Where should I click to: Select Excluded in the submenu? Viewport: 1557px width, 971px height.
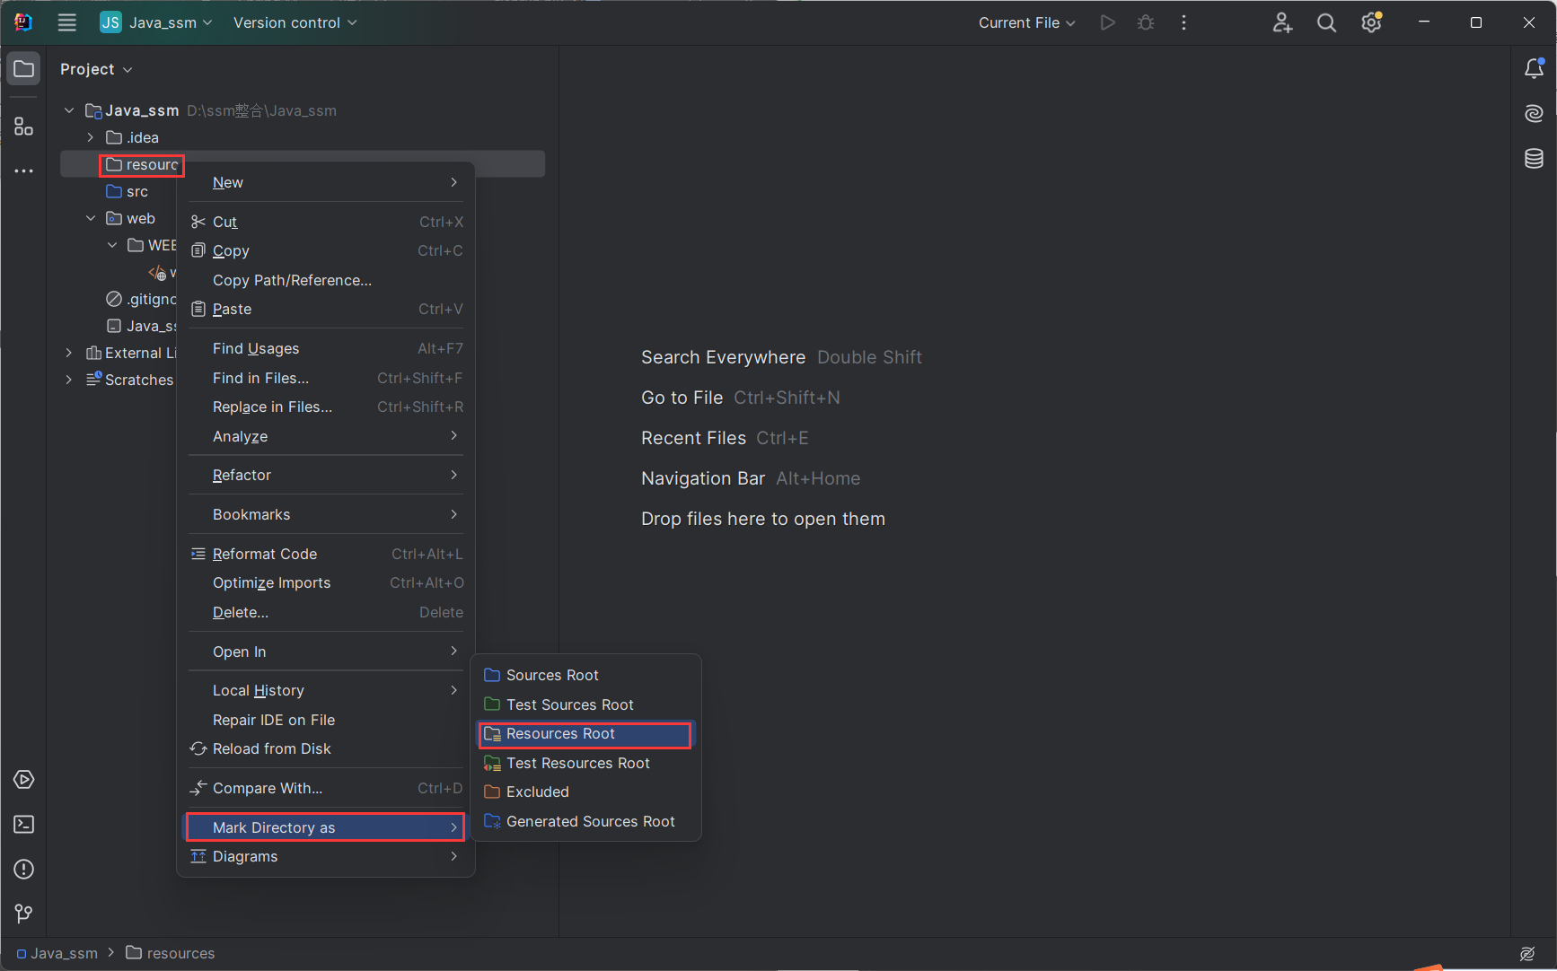[x=537, y=792]
